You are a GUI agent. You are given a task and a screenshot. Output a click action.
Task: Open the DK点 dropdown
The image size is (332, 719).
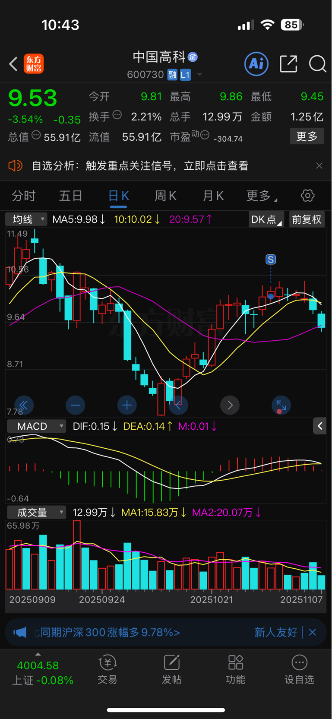coord(266,219)
